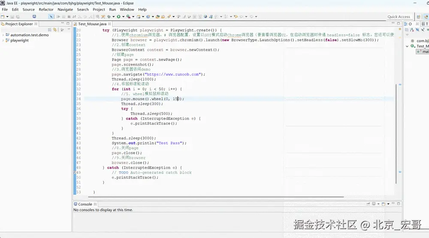Open the Run dropdown arrow

[x=124, y=17]
